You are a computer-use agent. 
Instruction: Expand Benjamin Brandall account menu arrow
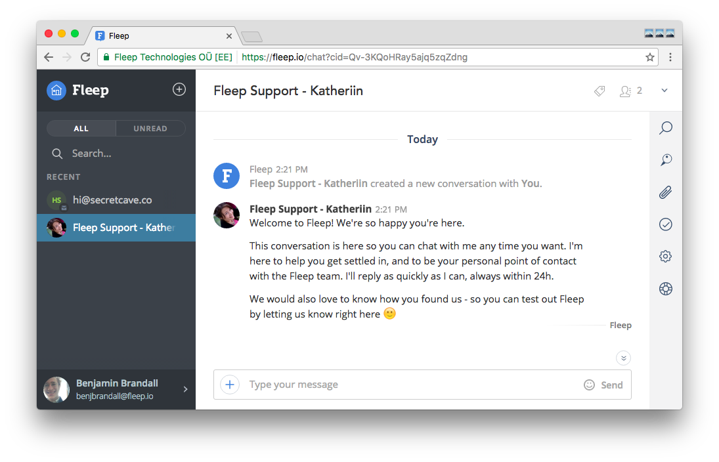pos(185,389)
